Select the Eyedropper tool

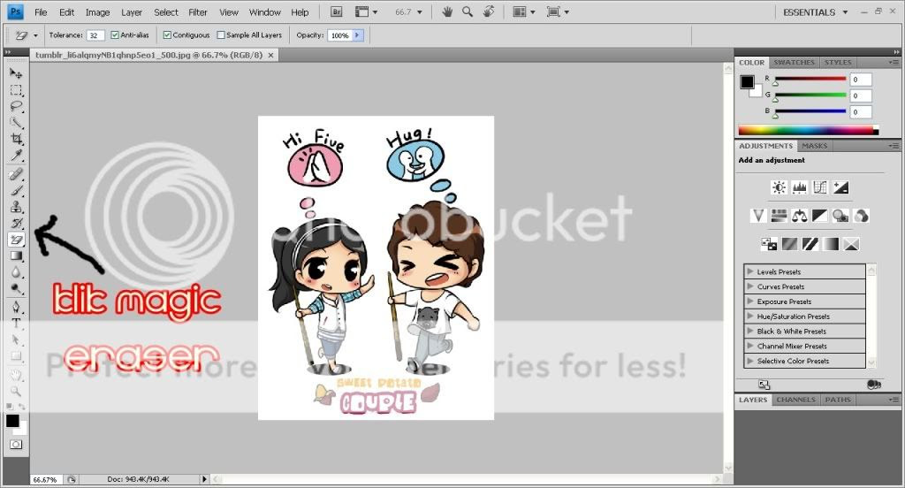(16, 155)
